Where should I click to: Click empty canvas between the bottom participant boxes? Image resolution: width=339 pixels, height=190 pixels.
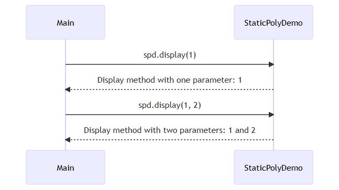pos(170,167)
